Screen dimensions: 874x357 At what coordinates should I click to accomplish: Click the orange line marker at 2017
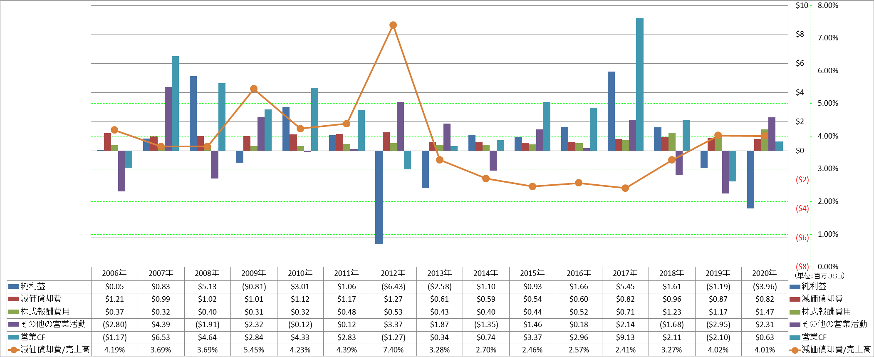(625, 188)
